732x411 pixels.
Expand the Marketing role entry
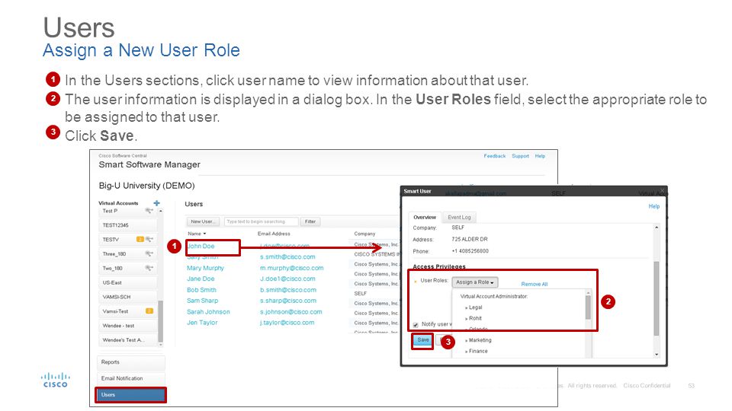click(x=478, y=341)
